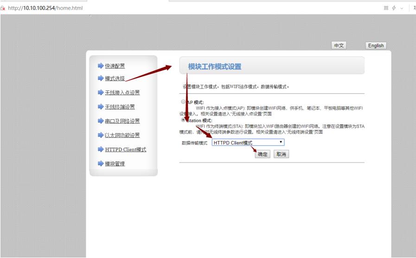Open 模式选择 in the sidebar menu
Screen dimensions: 416x258
pyautogui.click(x=115, y=78)
